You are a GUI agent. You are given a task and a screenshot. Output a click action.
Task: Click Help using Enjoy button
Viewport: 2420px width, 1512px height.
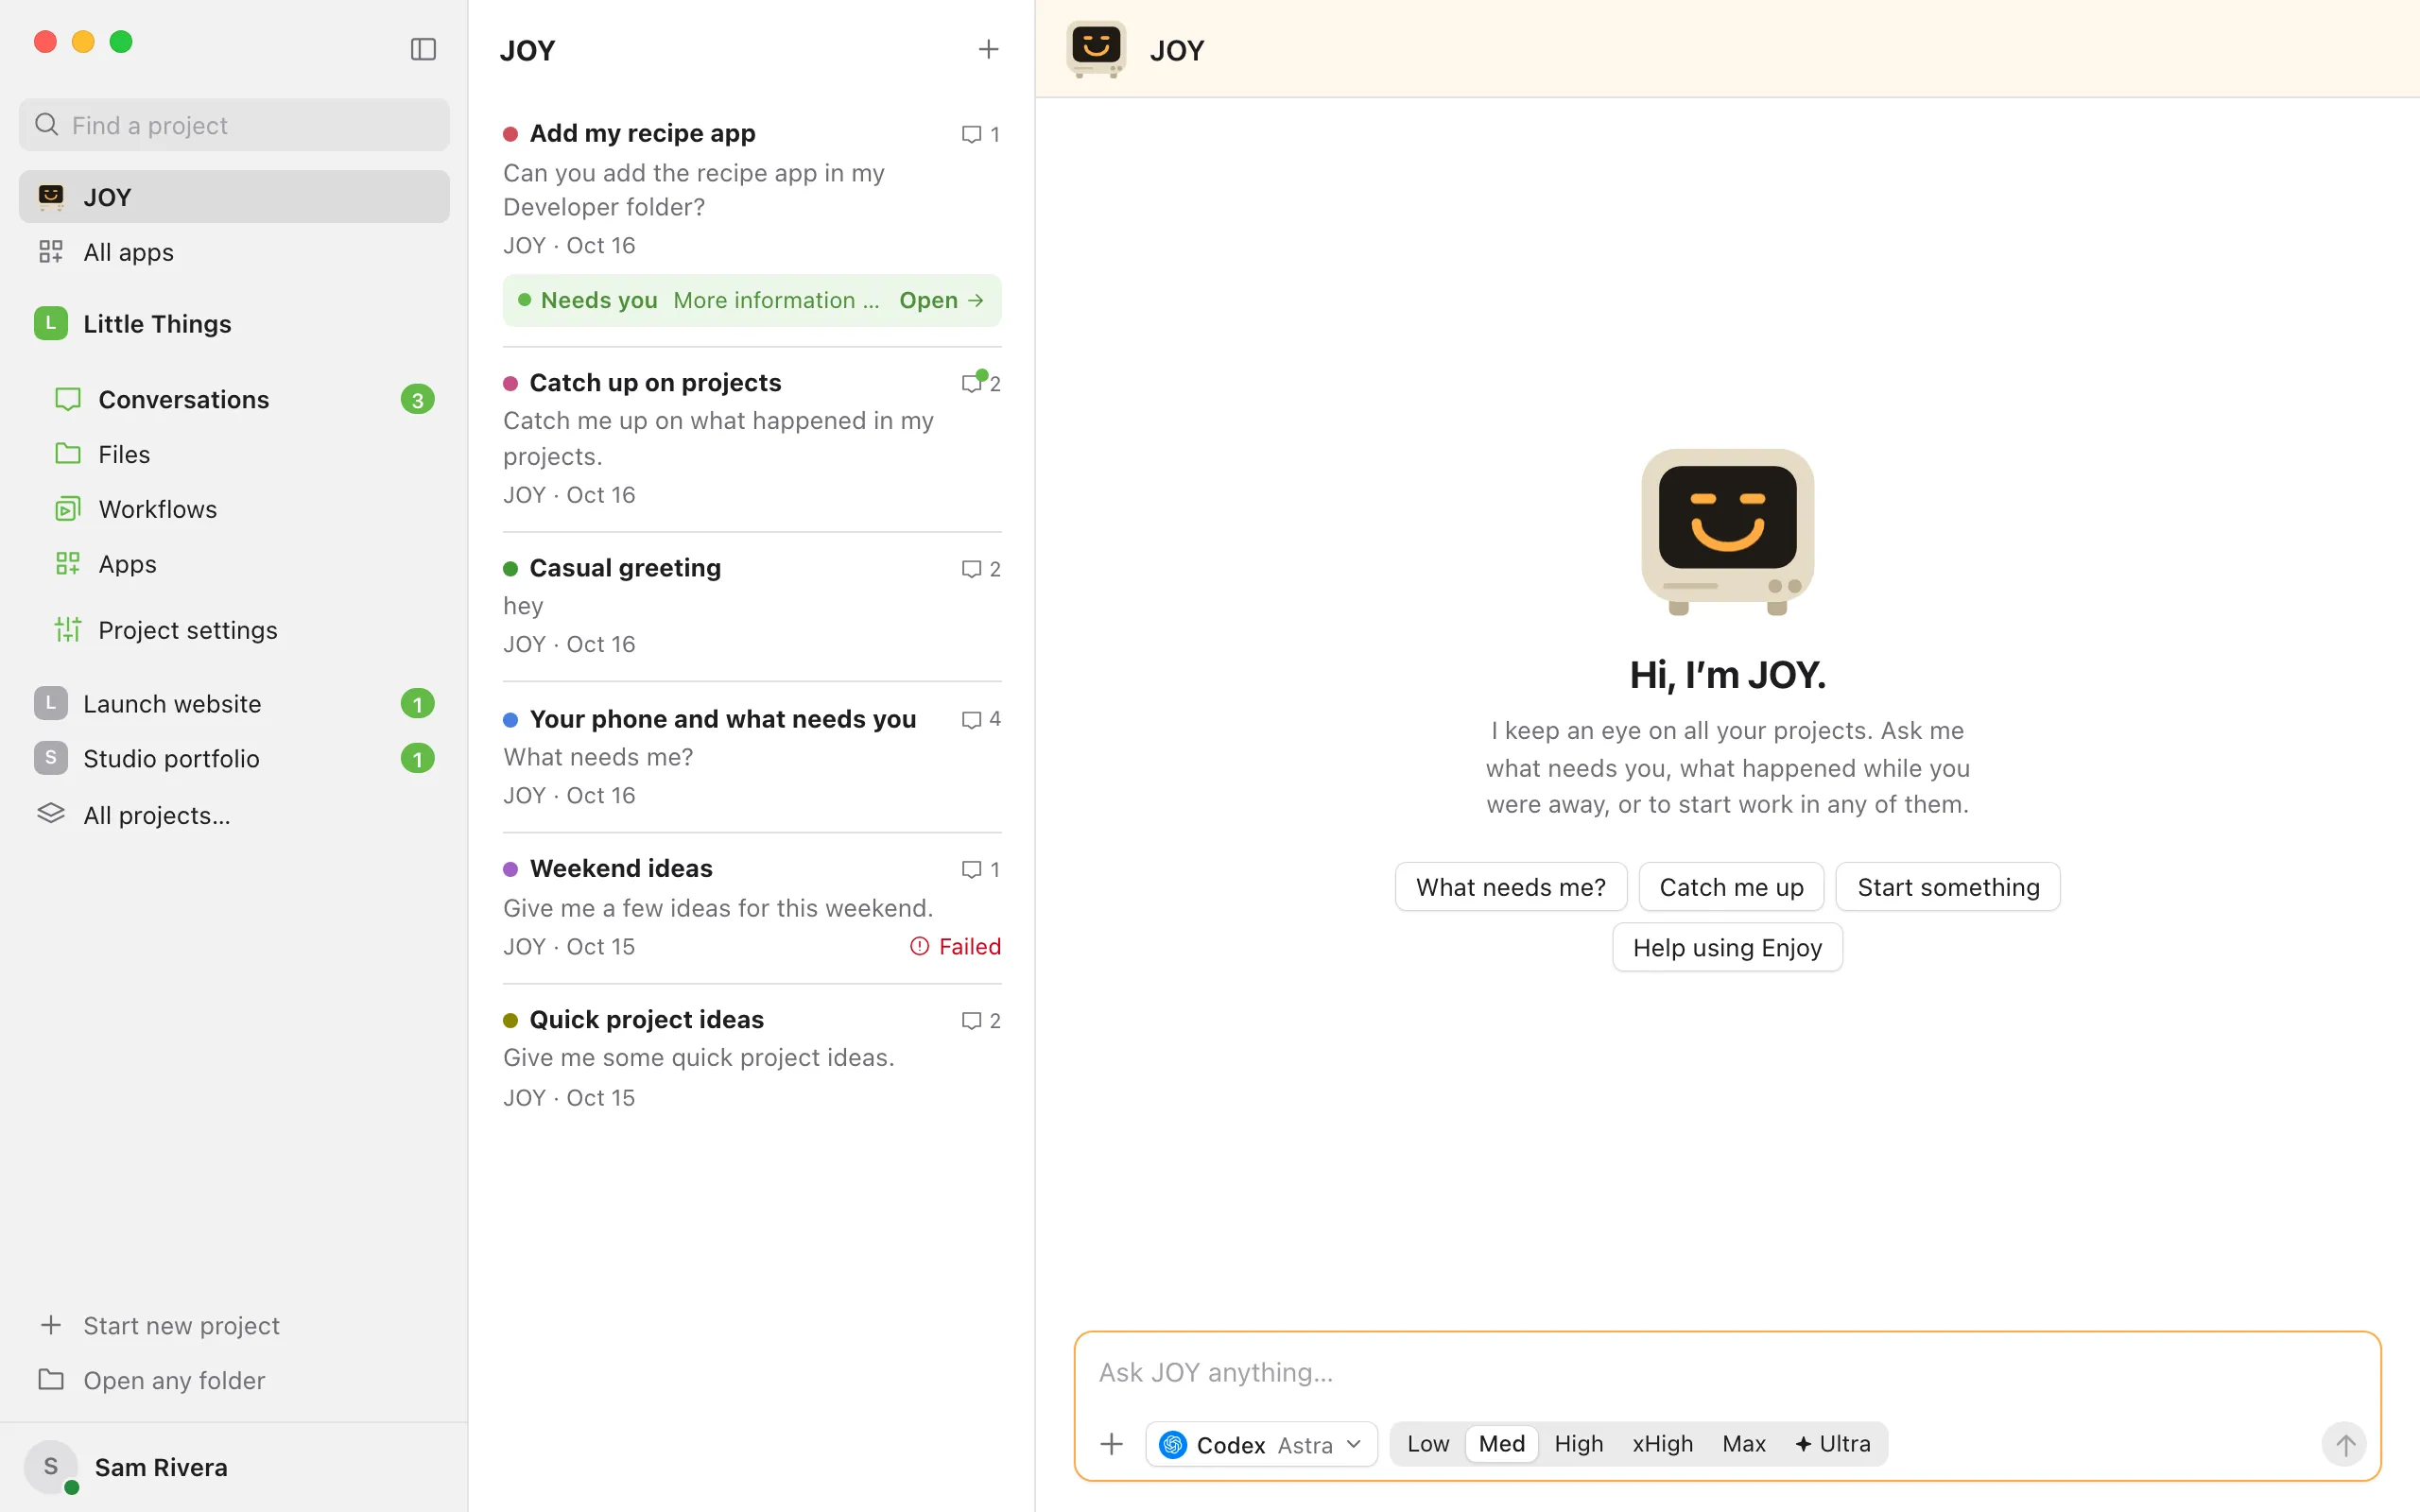[1727, 947]
